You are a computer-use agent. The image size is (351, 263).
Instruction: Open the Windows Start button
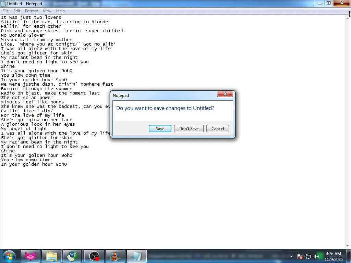(9, 256)
